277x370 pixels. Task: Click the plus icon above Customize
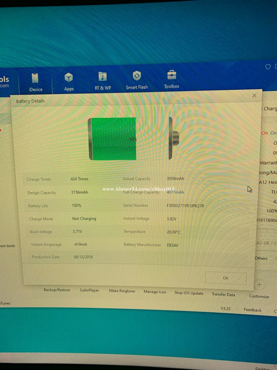[x=259, y=285]
